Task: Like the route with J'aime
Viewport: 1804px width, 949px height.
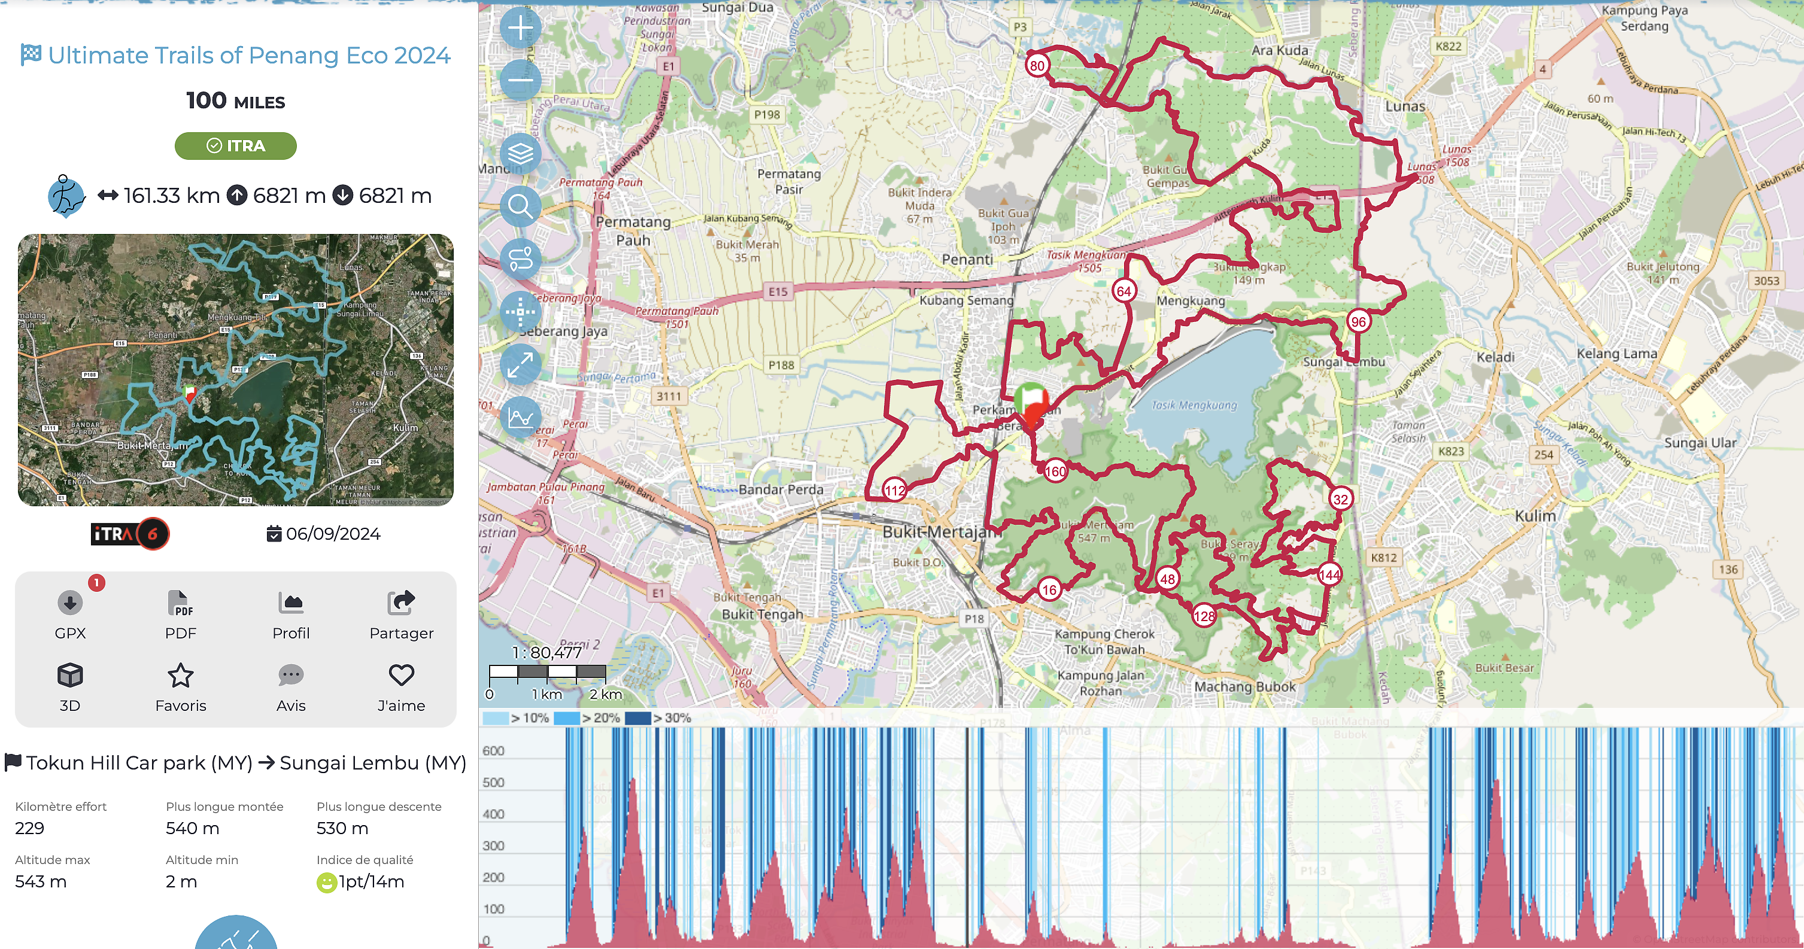Action: pos(401,688)
